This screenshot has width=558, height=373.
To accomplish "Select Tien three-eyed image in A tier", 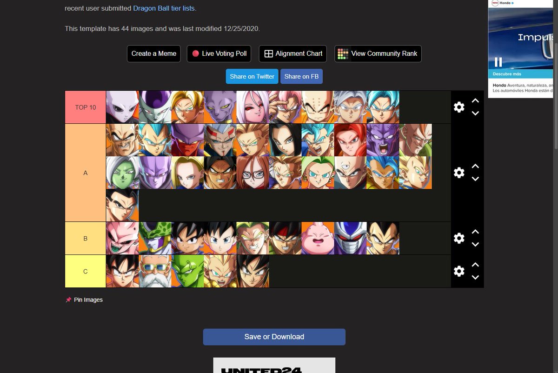I will point(351,173).
